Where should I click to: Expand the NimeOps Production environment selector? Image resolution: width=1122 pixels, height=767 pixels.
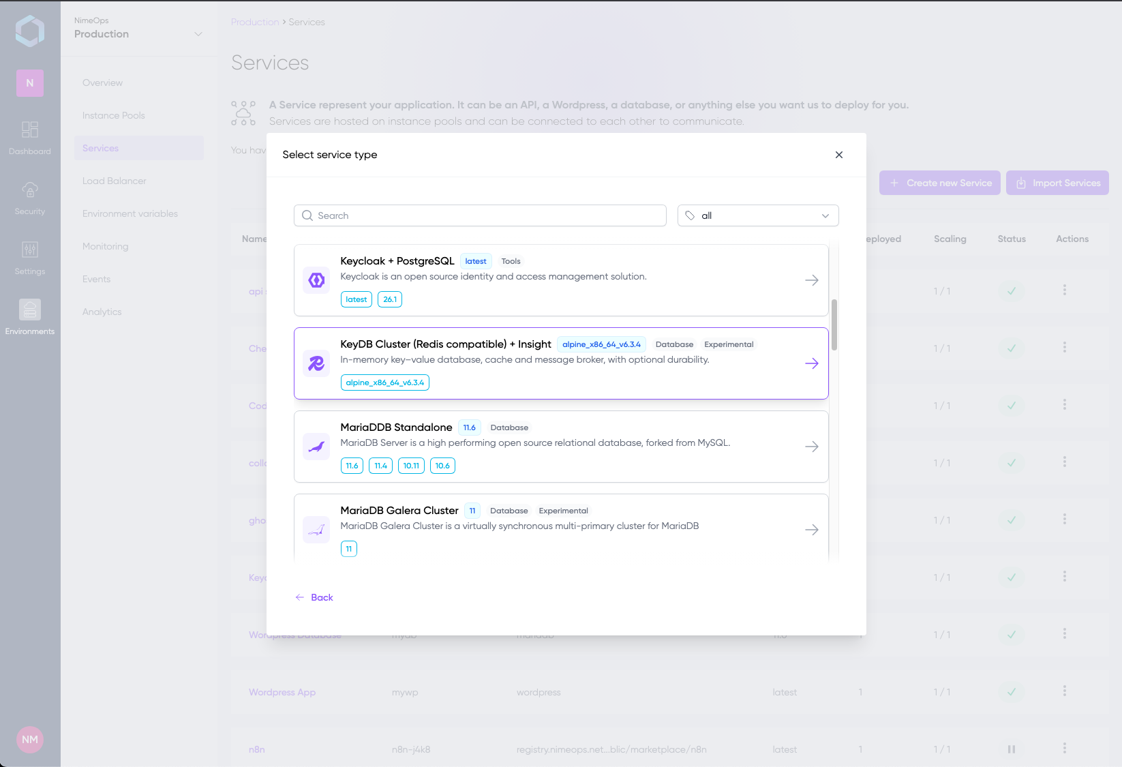coord(139,28)
